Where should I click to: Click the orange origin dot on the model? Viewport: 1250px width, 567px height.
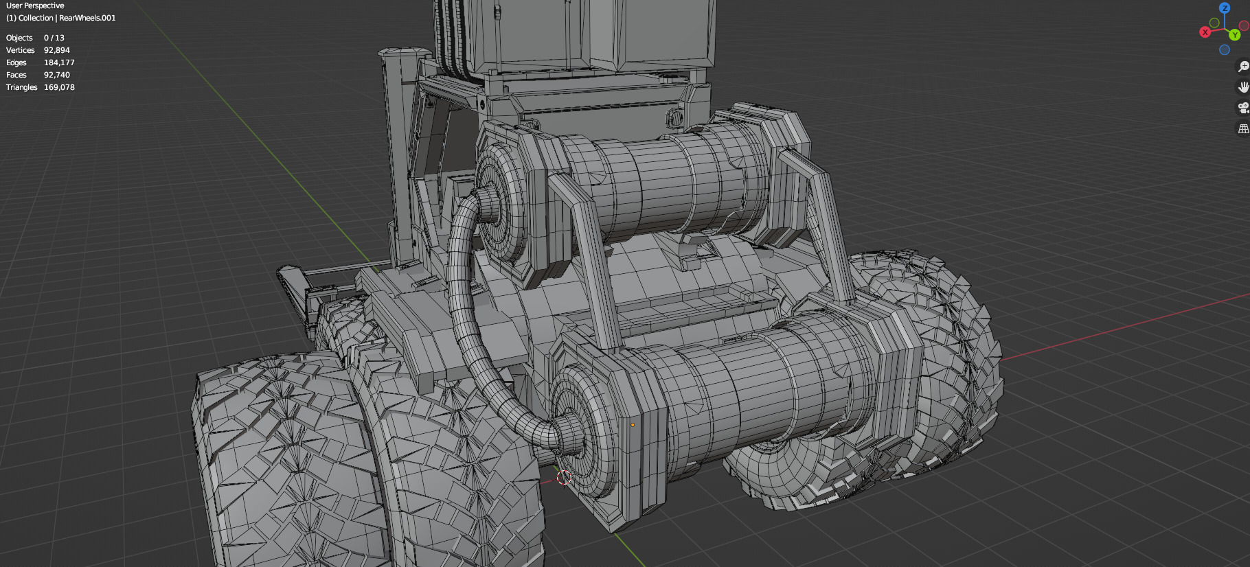point(633,425)
